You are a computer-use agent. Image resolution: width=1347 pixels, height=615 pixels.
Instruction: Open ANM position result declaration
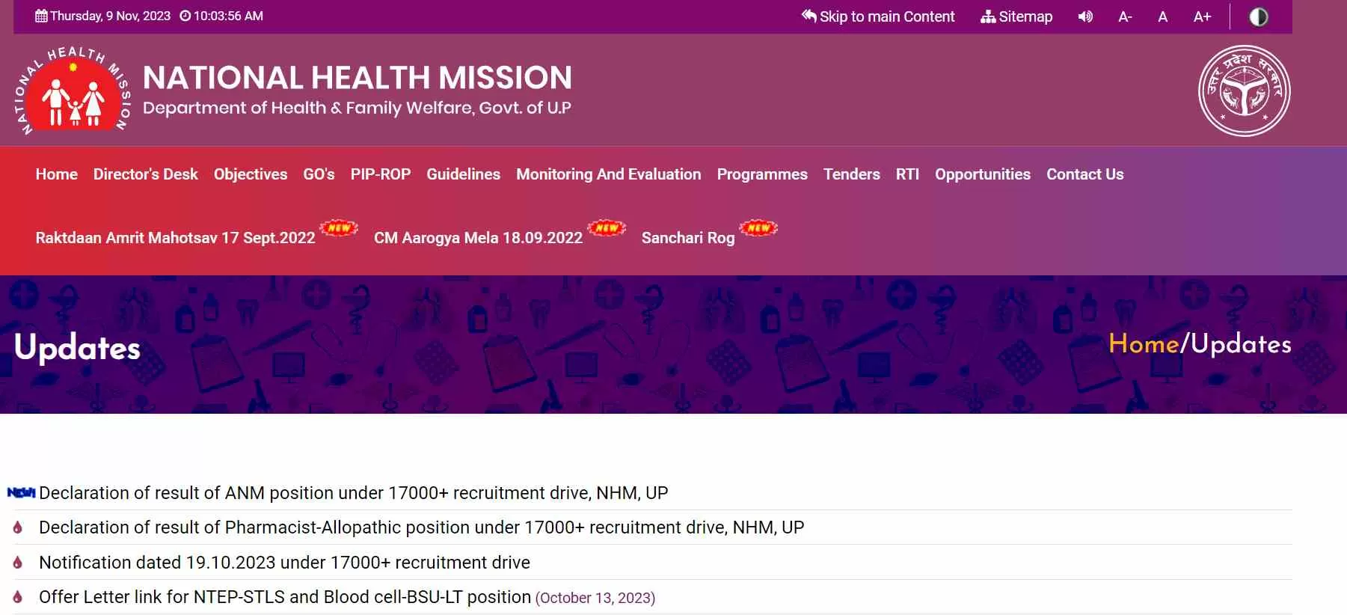tap(354, 493)
